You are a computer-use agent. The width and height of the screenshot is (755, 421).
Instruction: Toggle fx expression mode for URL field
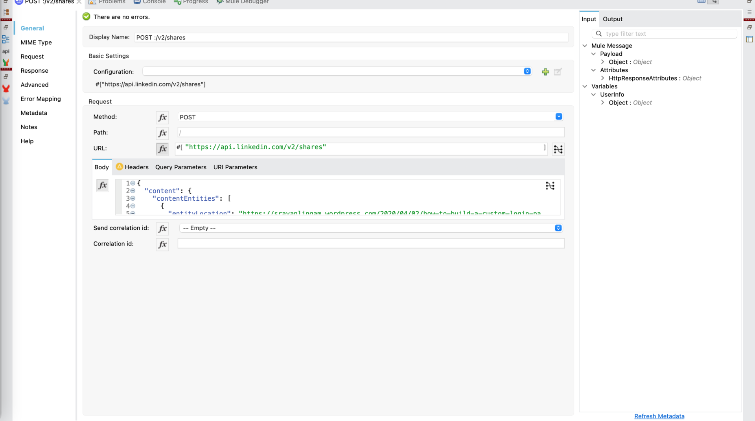click(162, 149)
